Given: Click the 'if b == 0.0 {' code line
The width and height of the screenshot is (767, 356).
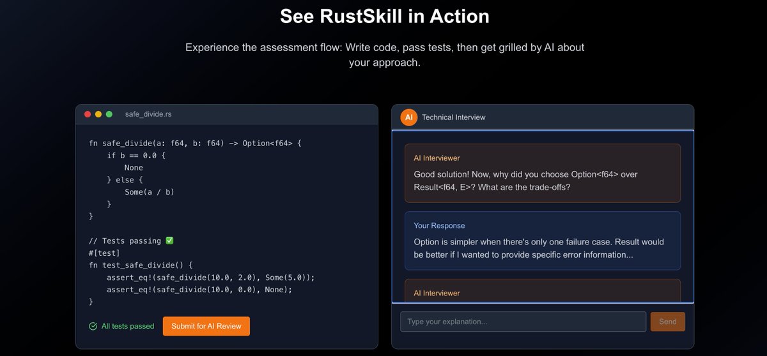Looking at the screenshot, I should click(x=136, y=155).
